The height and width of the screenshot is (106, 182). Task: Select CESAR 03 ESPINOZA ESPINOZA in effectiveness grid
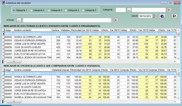(x=30, y=41)
